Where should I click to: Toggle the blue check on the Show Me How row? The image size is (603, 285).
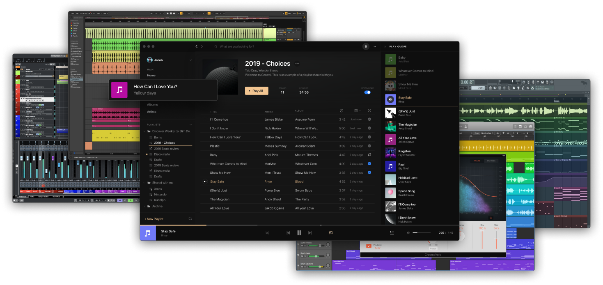(x=369, y=172)
